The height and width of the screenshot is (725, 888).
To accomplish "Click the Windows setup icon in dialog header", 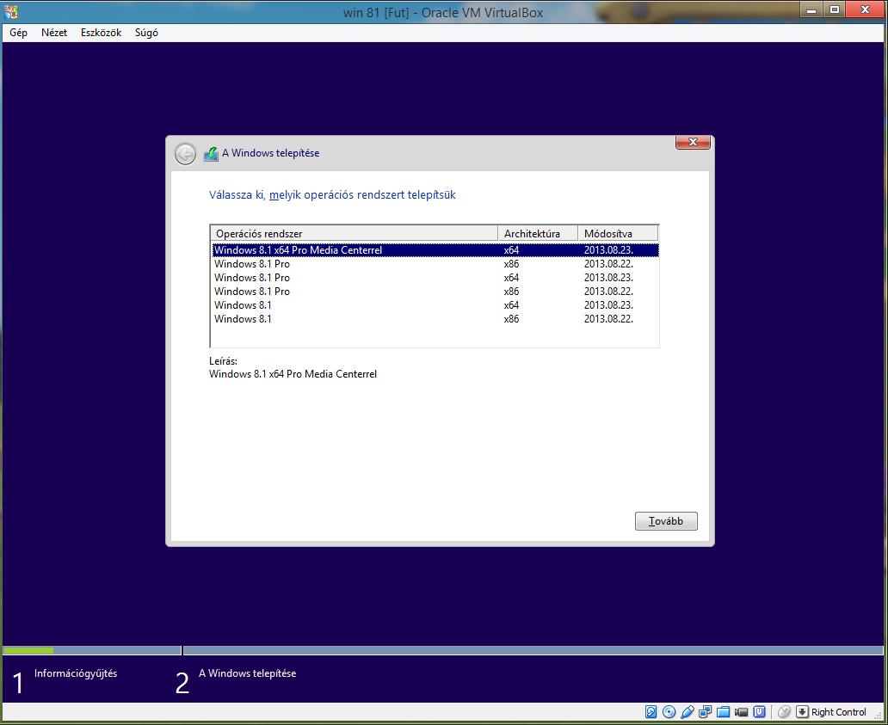I will pyautogui.click(x=211, y=153).
